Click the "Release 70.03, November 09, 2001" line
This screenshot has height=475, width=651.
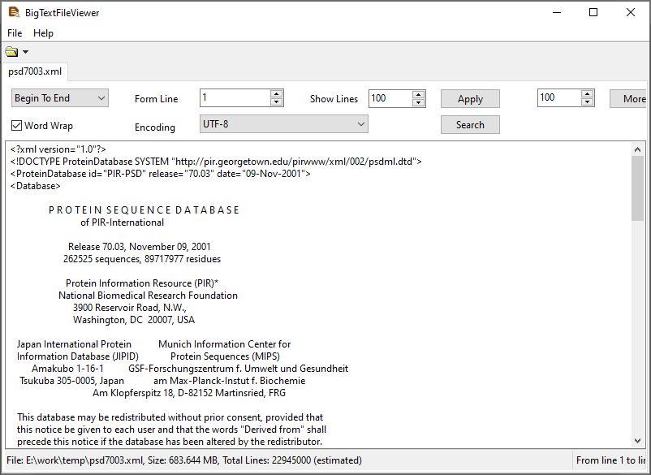140,247
